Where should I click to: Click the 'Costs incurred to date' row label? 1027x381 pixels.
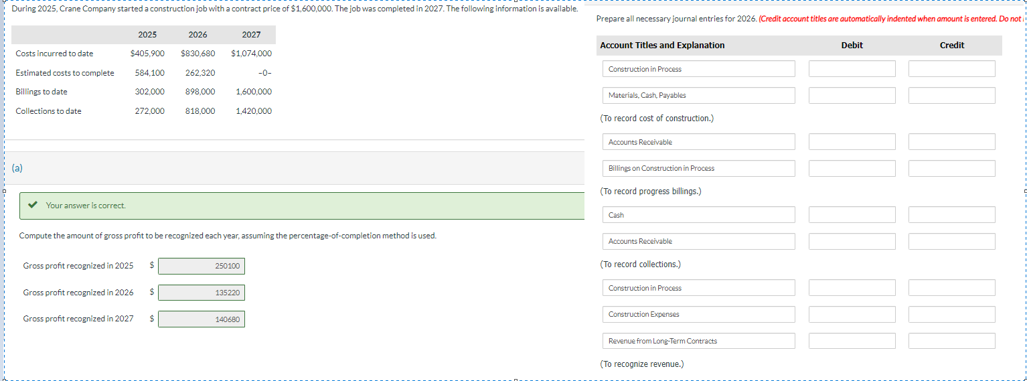[x=54, y=54]
